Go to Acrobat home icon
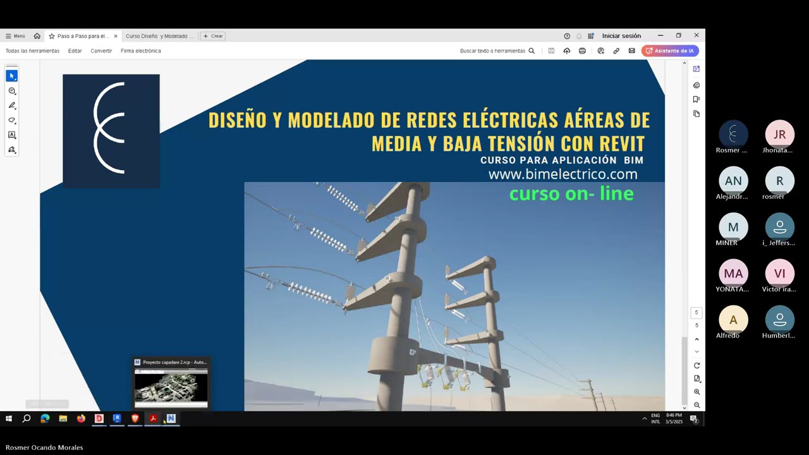 coord(37,36)
